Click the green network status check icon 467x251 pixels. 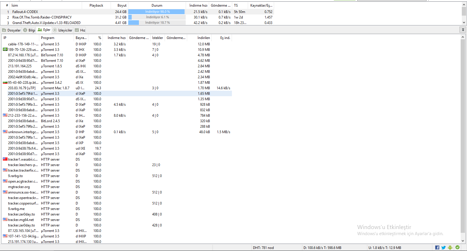tap(457, 247)
